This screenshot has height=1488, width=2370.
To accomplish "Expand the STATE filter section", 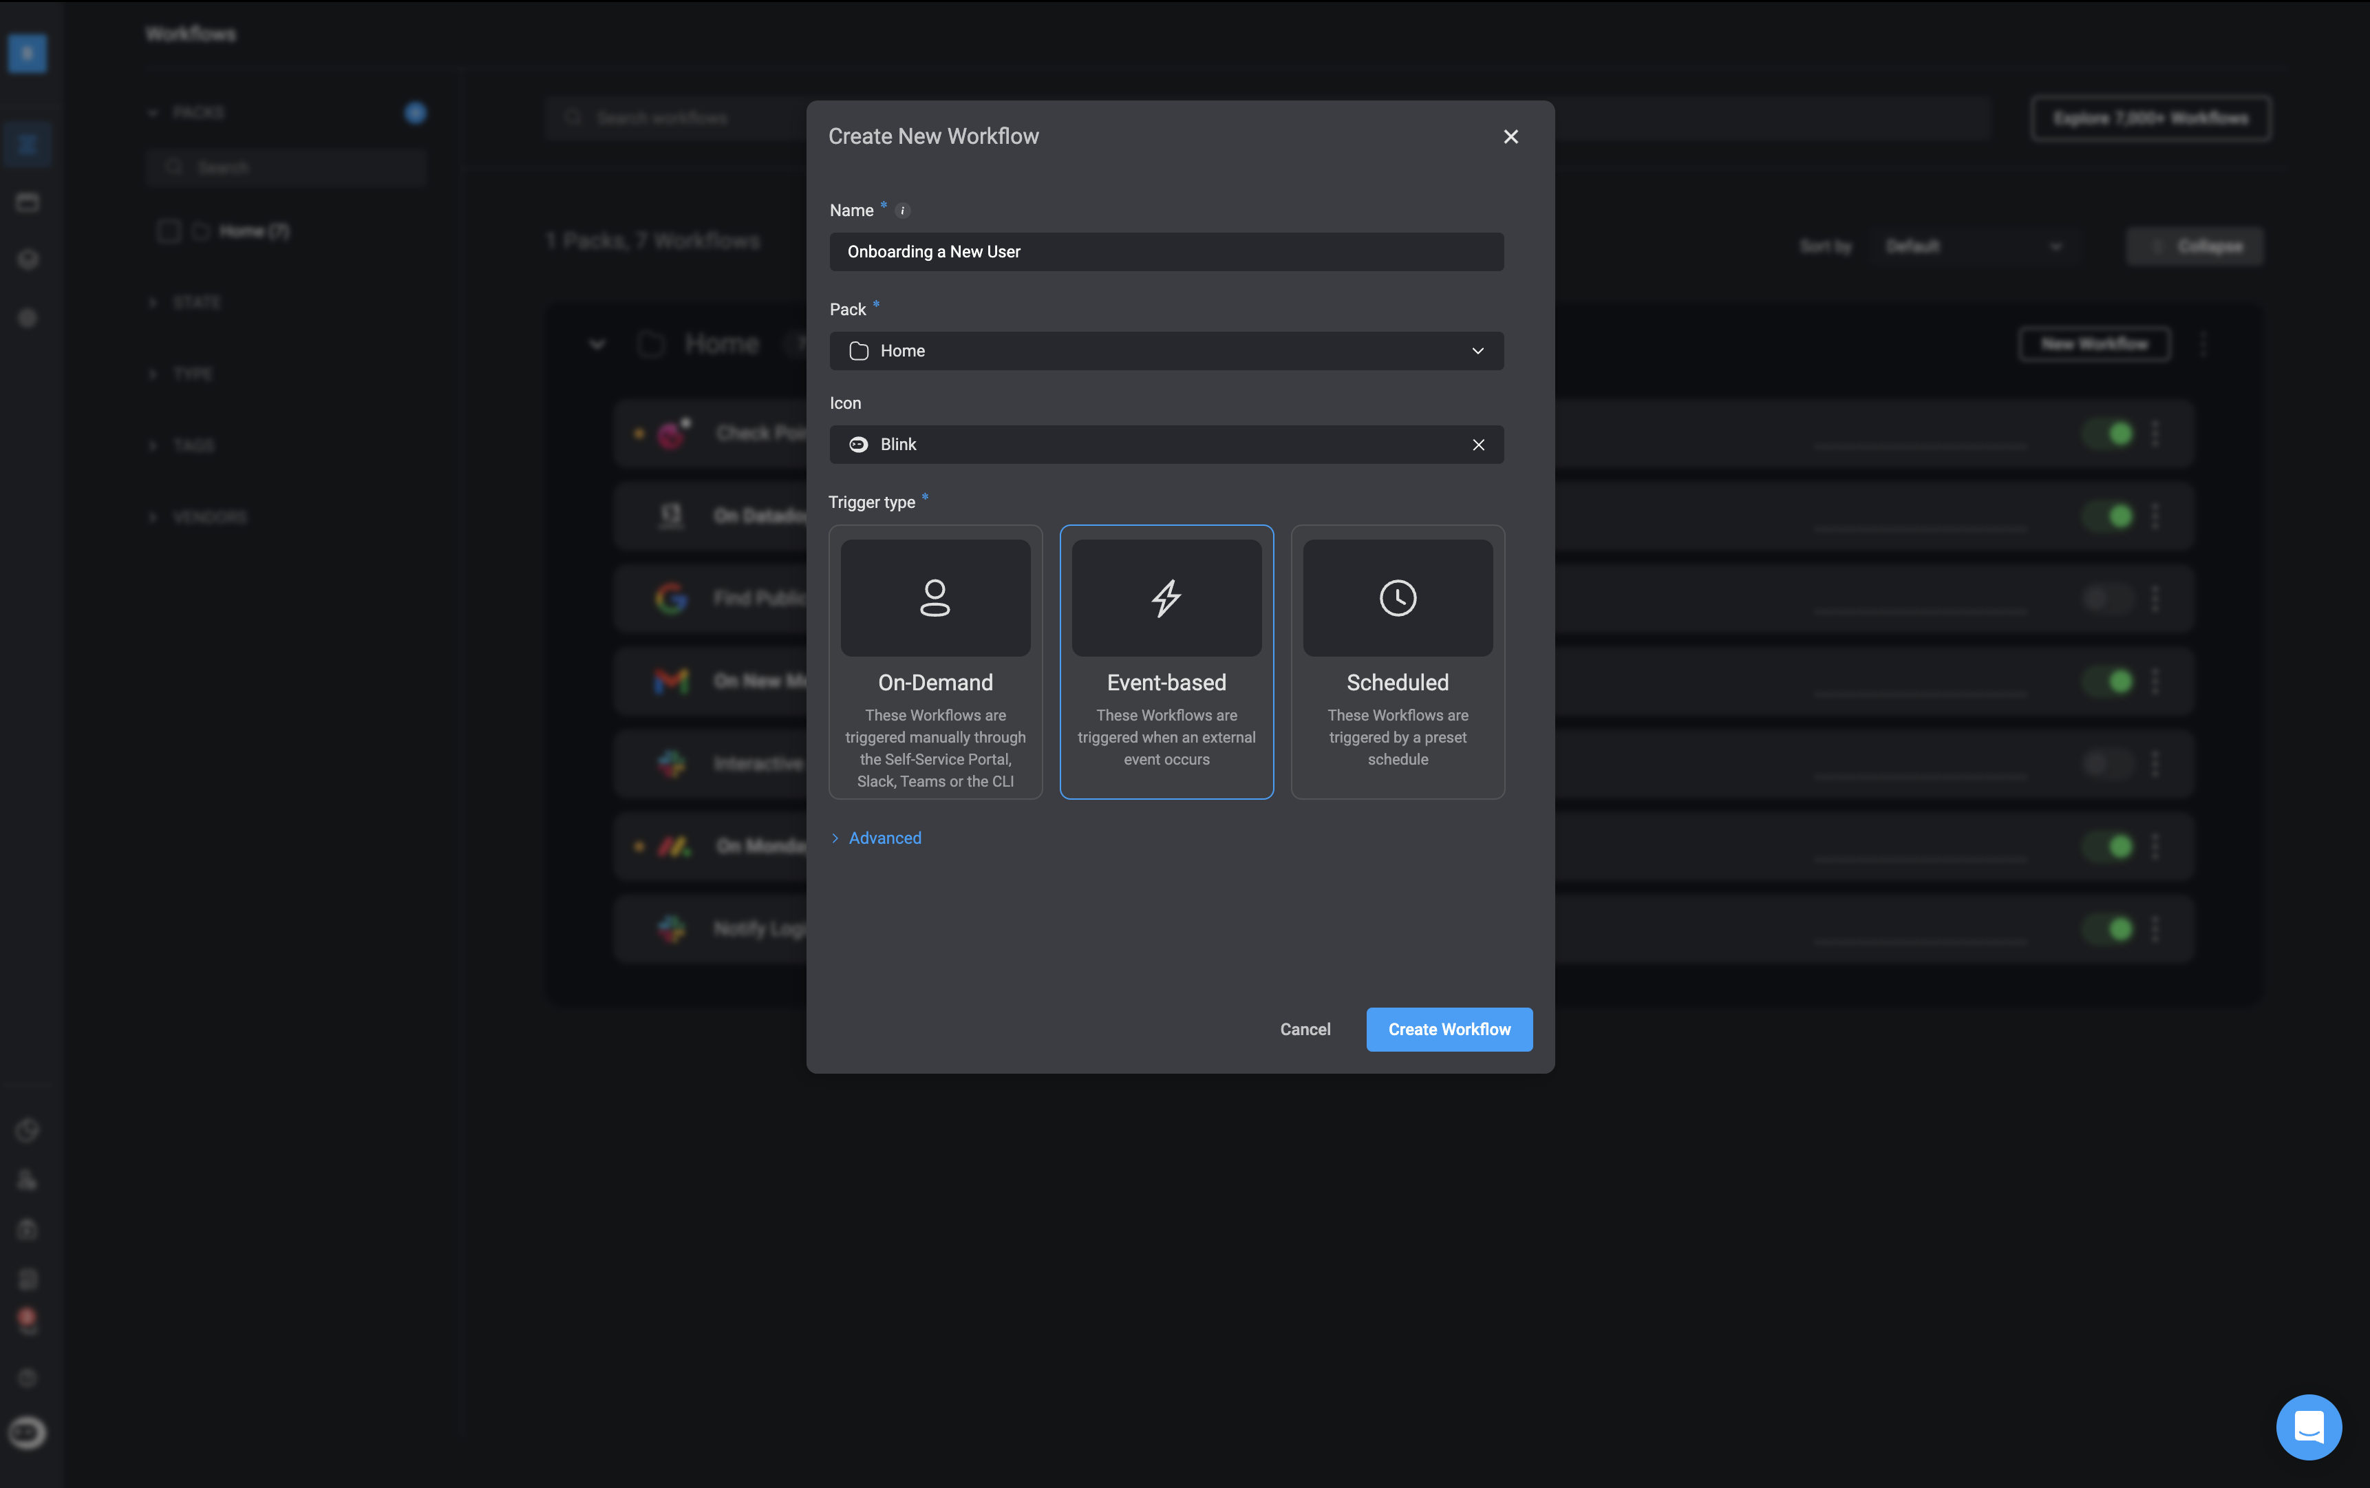I will pos(185,302).
